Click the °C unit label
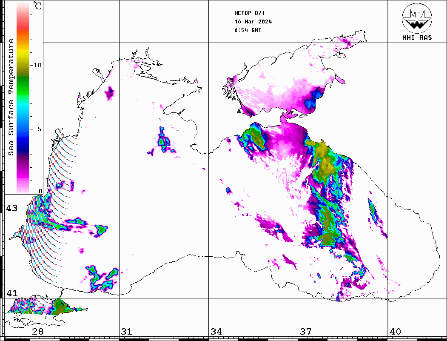This screenshot has width=447, height=341. pyautogui.click(x=37, y=6)
